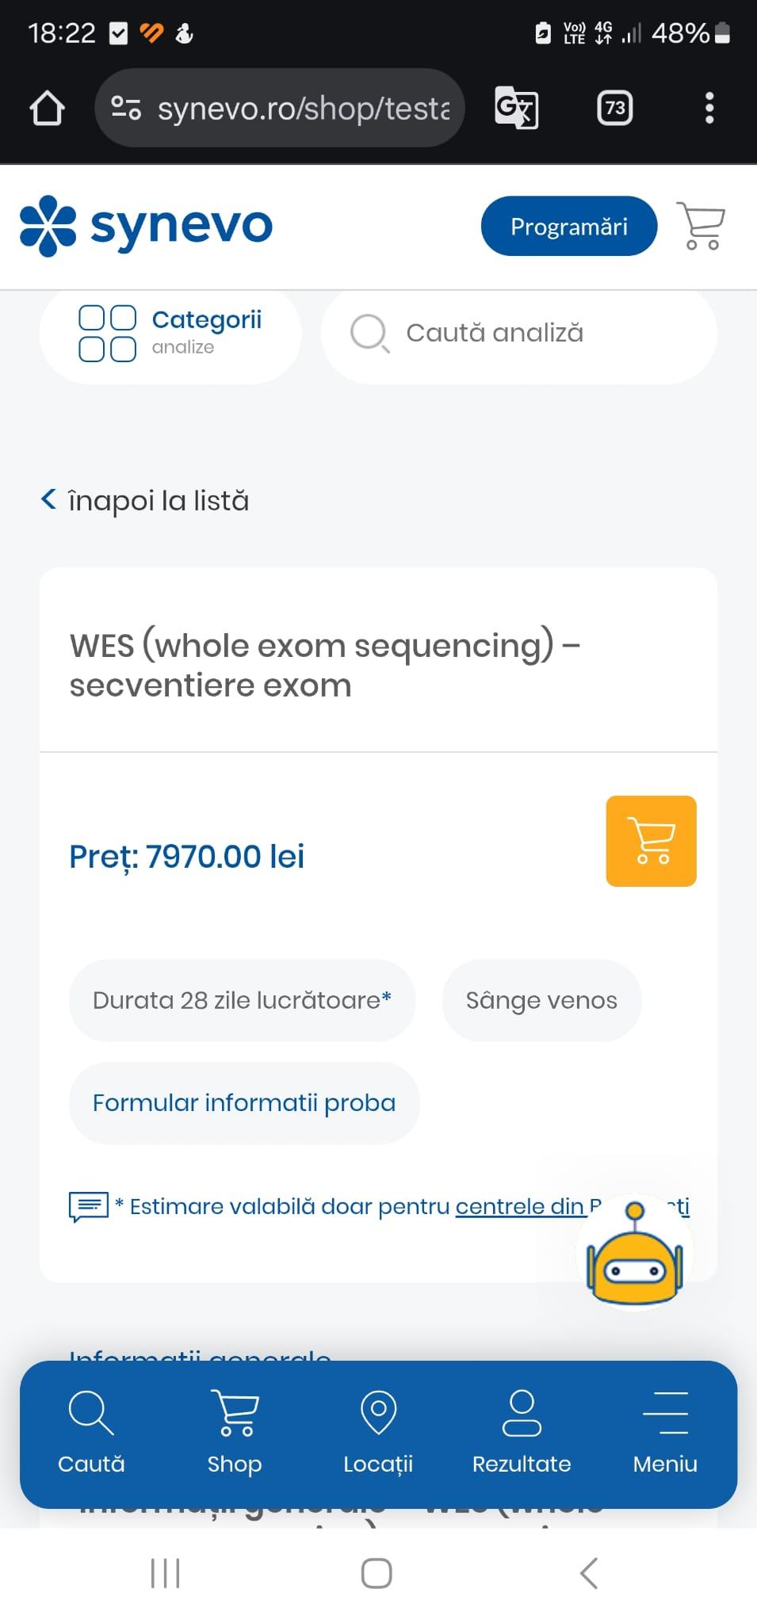The image size is (757, 1623).
Task: Select Caută in bottom navigation
Action: coord(91,1432)
